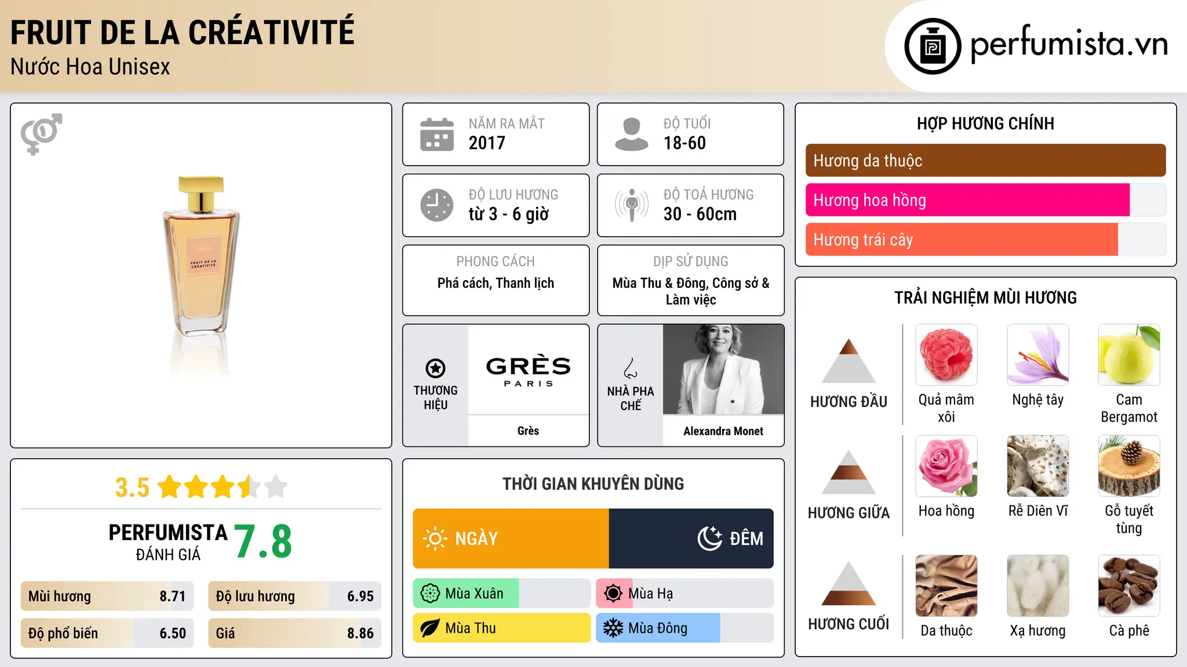The width and height of the screenshot is (1187, 667).
Task: Click the projection value 30 - 60cm
Action: 700,214
